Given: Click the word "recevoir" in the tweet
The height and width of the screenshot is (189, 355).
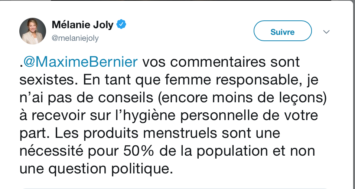Looking at the screenshot, I should point(58,116).
